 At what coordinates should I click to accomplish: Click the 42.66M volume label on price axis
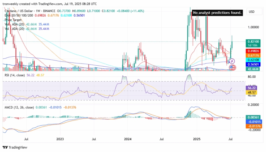point(254,69)
